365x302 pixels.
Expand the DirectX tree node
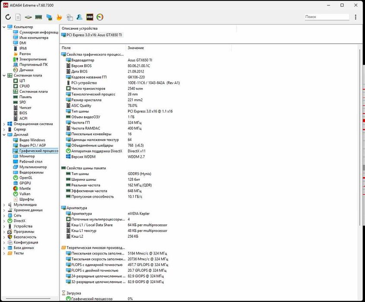tap(4, 221)
